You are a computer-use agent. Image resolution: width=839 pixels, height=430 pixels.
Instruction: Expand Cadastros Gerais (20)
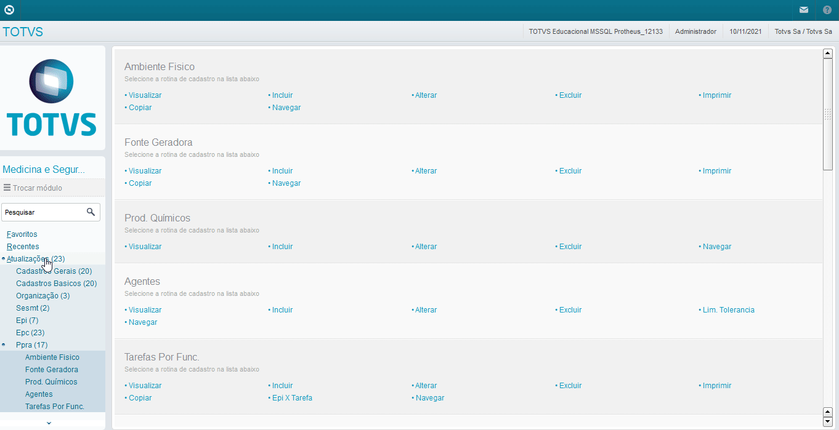tap(54, 271)
